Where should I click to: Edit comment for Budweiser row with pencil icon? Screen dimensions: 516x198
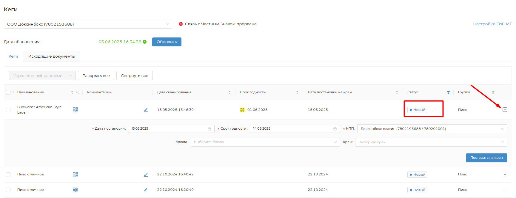point(146,110)
